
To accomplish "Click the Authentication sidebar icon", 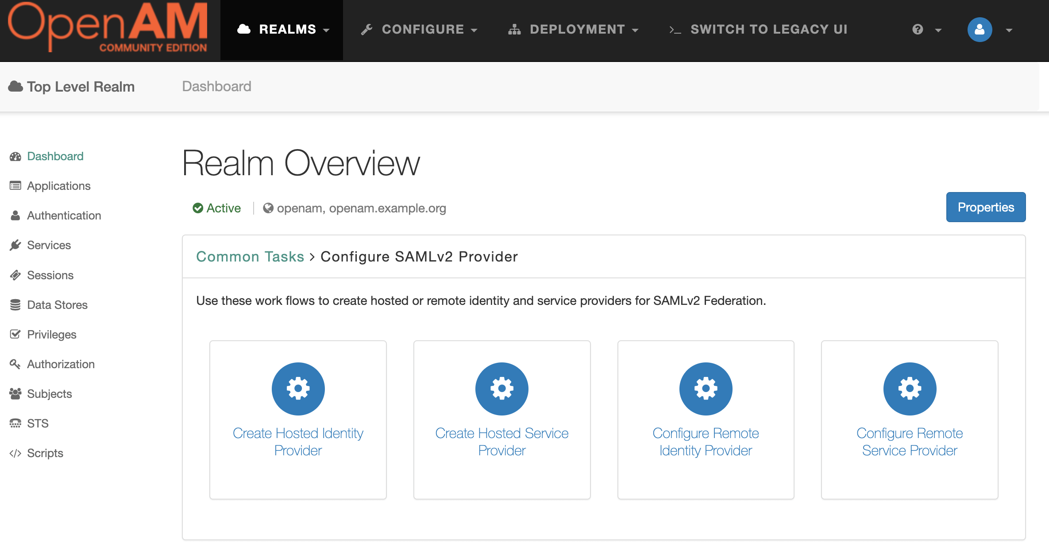I will [x=15, y=215].
